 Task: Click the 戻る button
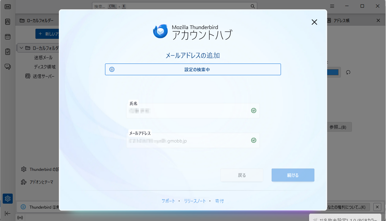tap(242, 175)
